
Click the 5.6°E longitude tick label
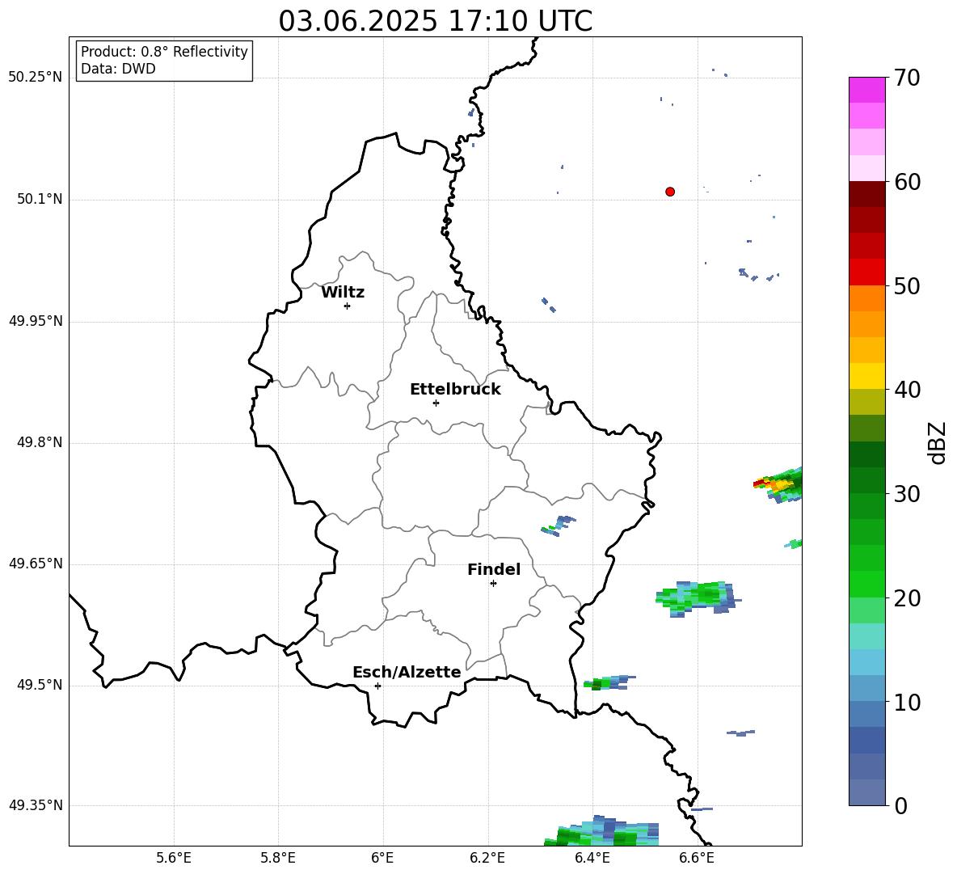[174, 858]
